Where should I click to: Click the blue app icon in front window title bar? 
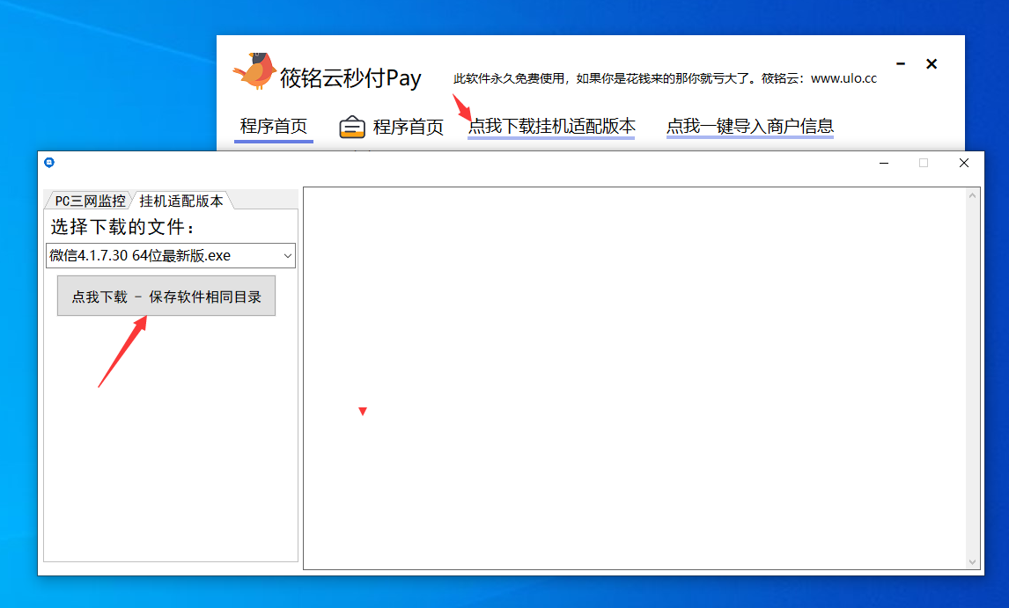coord(49,163)
